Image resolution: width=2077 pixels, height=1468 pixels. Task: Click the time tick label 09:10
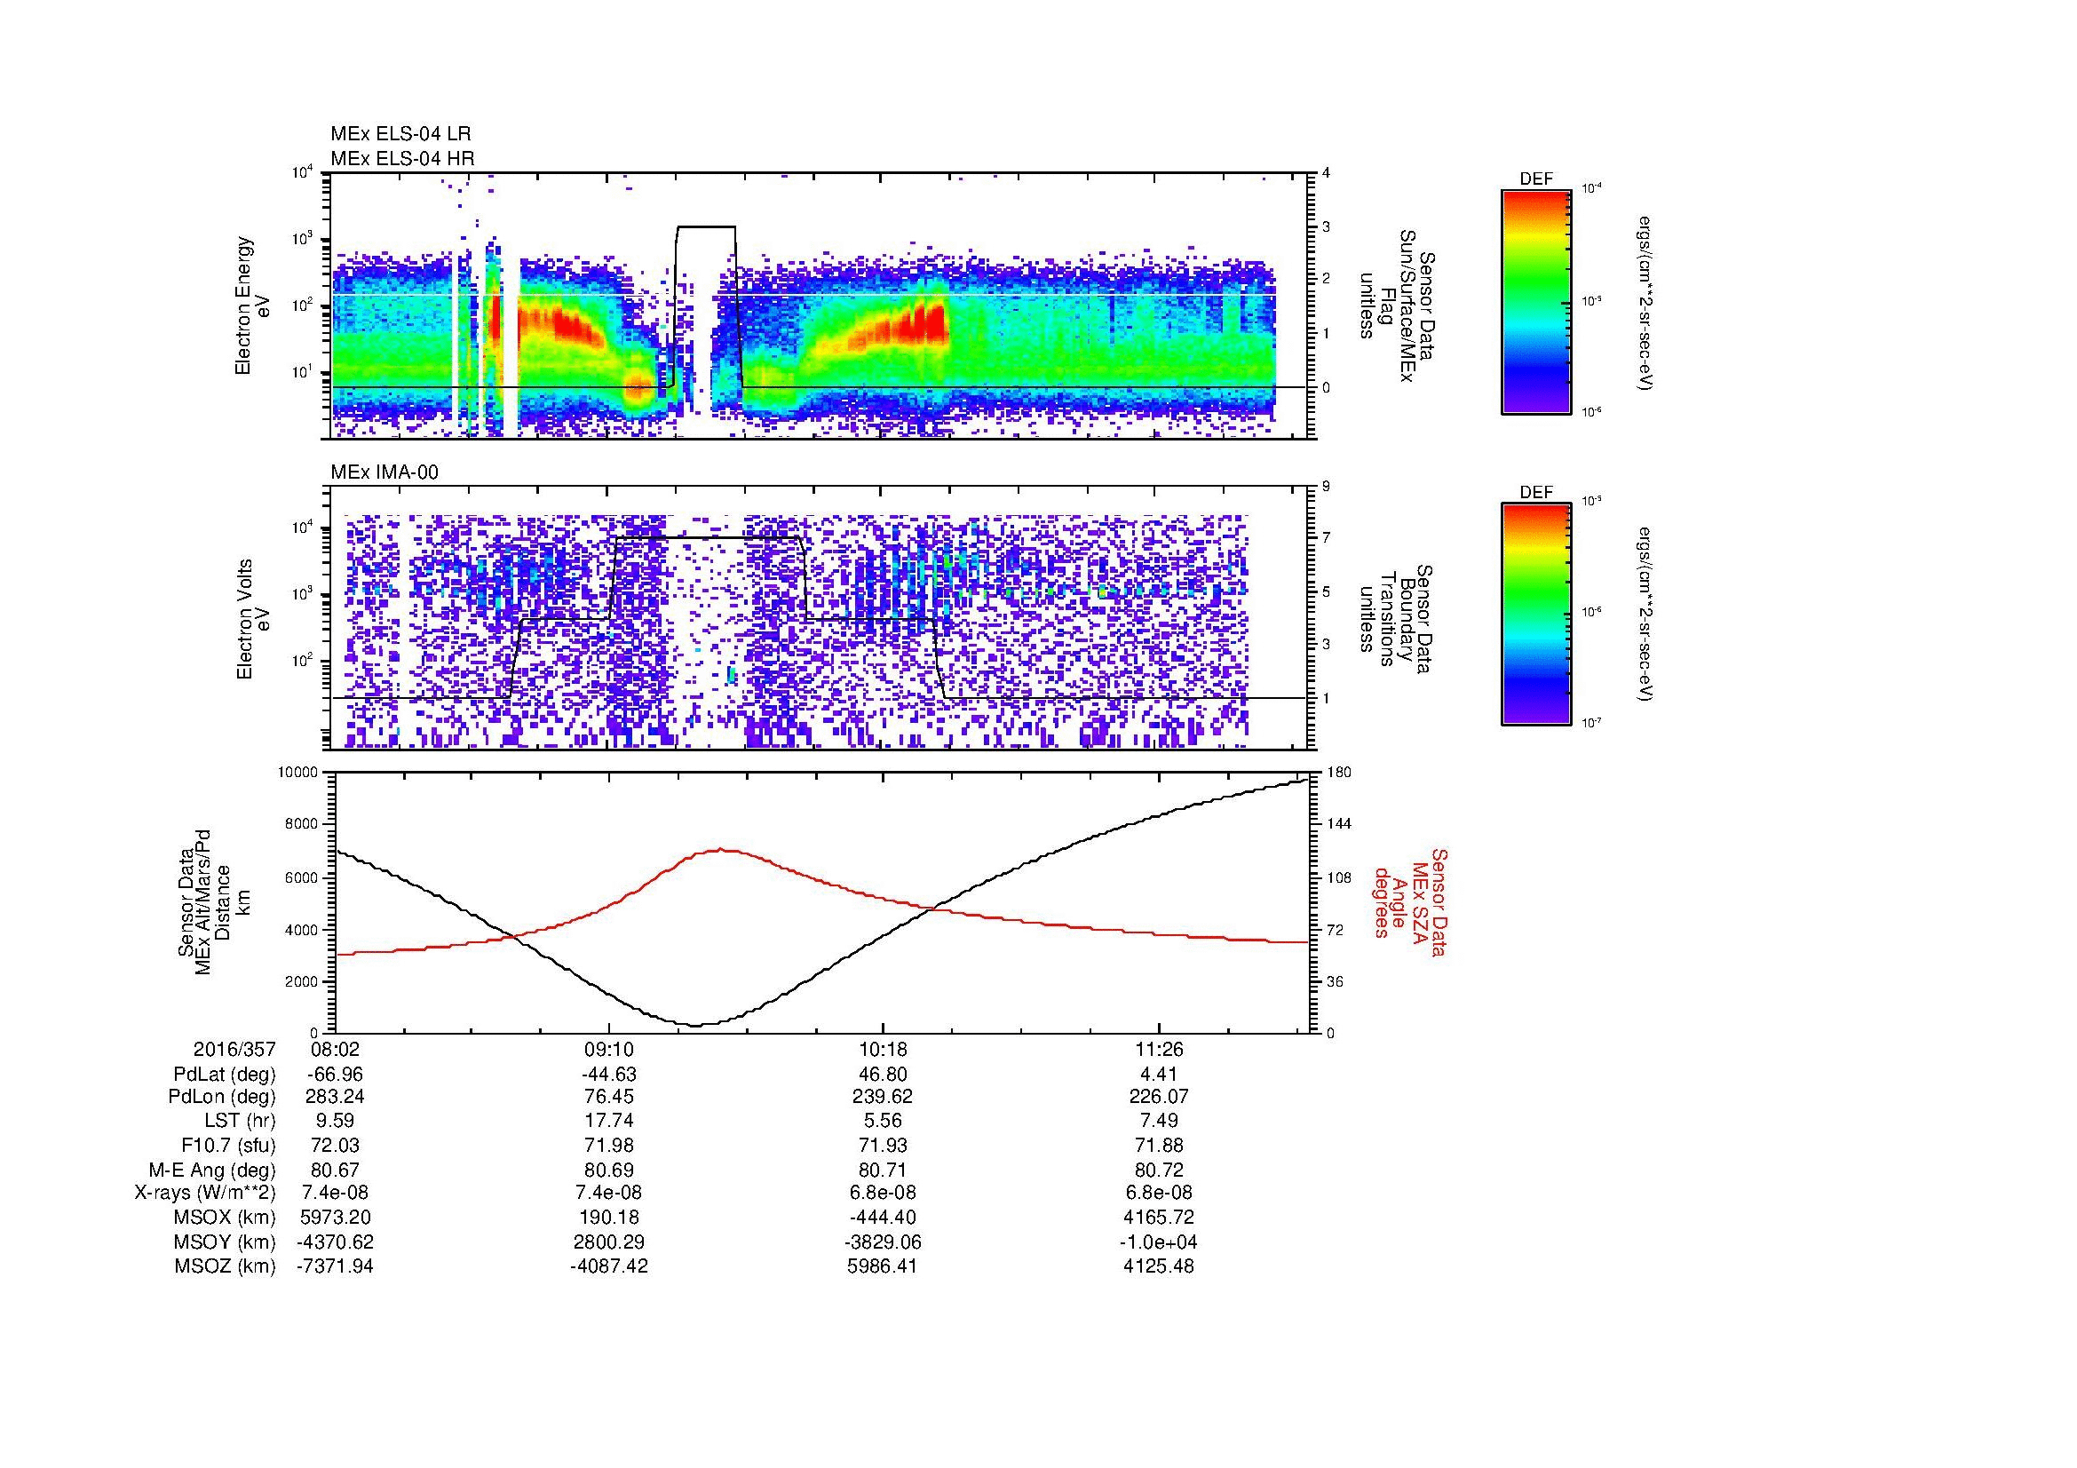point(610,1050)
